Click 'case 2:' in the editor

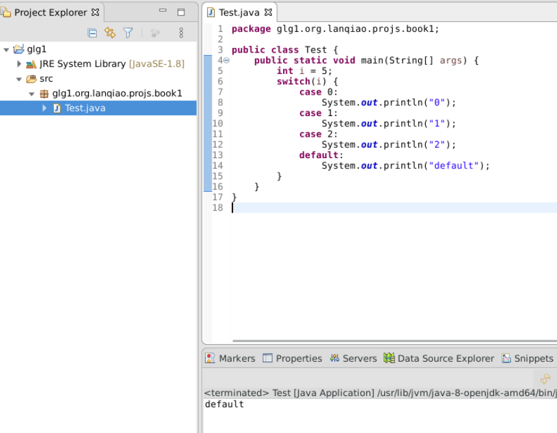coord(318,134)
